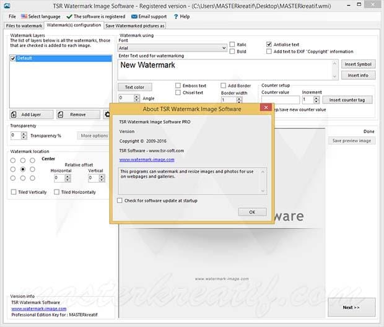
Task: Click the Transparency % spinner arrows
Action: [x=24, y=136]
